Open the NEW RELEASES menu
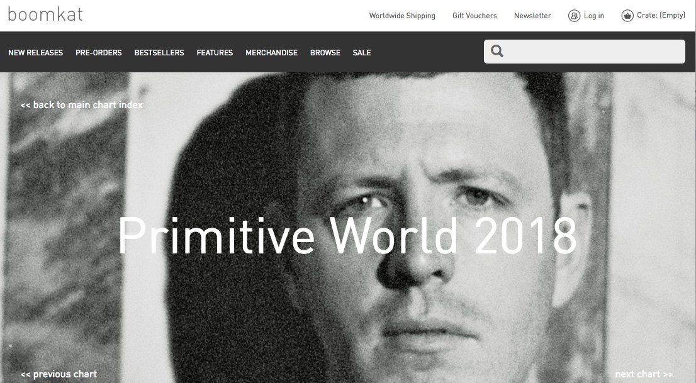The image size is (696, 383). pos(35,52)
